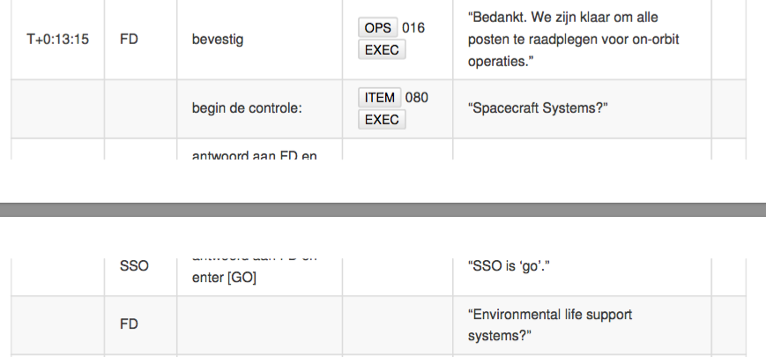
Task: Click the FD label in top row
Action: point(129,40)
